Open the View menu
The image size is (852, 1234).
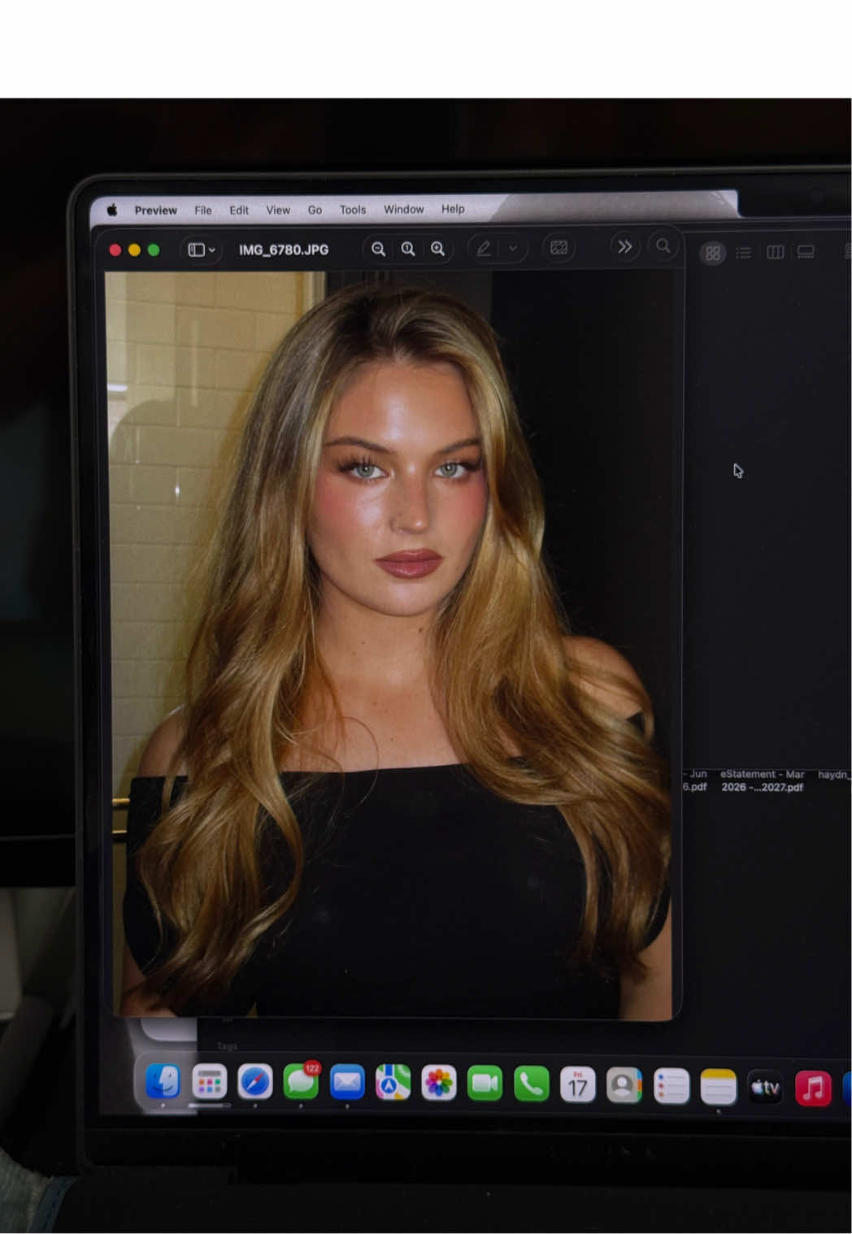[278, 210]
